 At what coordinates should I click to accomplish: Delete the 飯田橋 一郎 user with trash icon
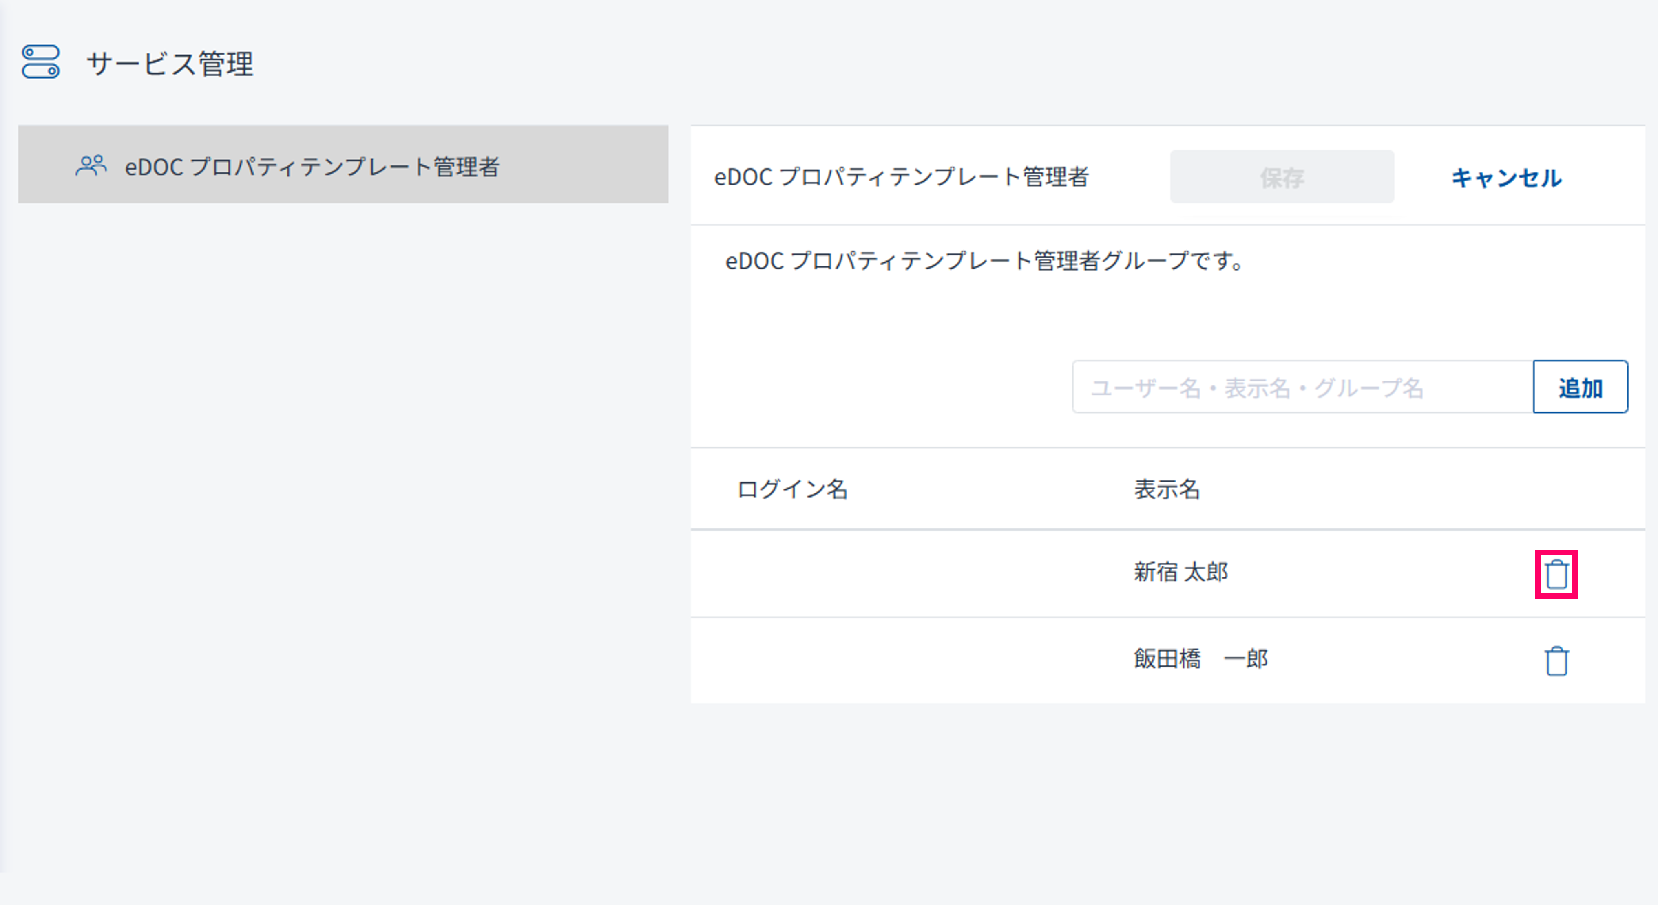coord(1556,661)
